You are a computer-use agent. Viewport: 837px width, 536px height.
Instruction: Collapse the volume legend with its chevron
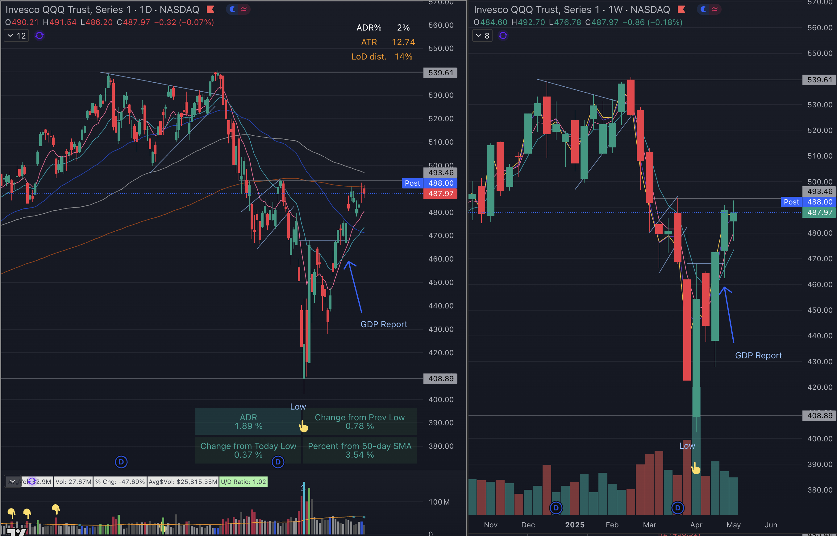[x=13, y=481]
